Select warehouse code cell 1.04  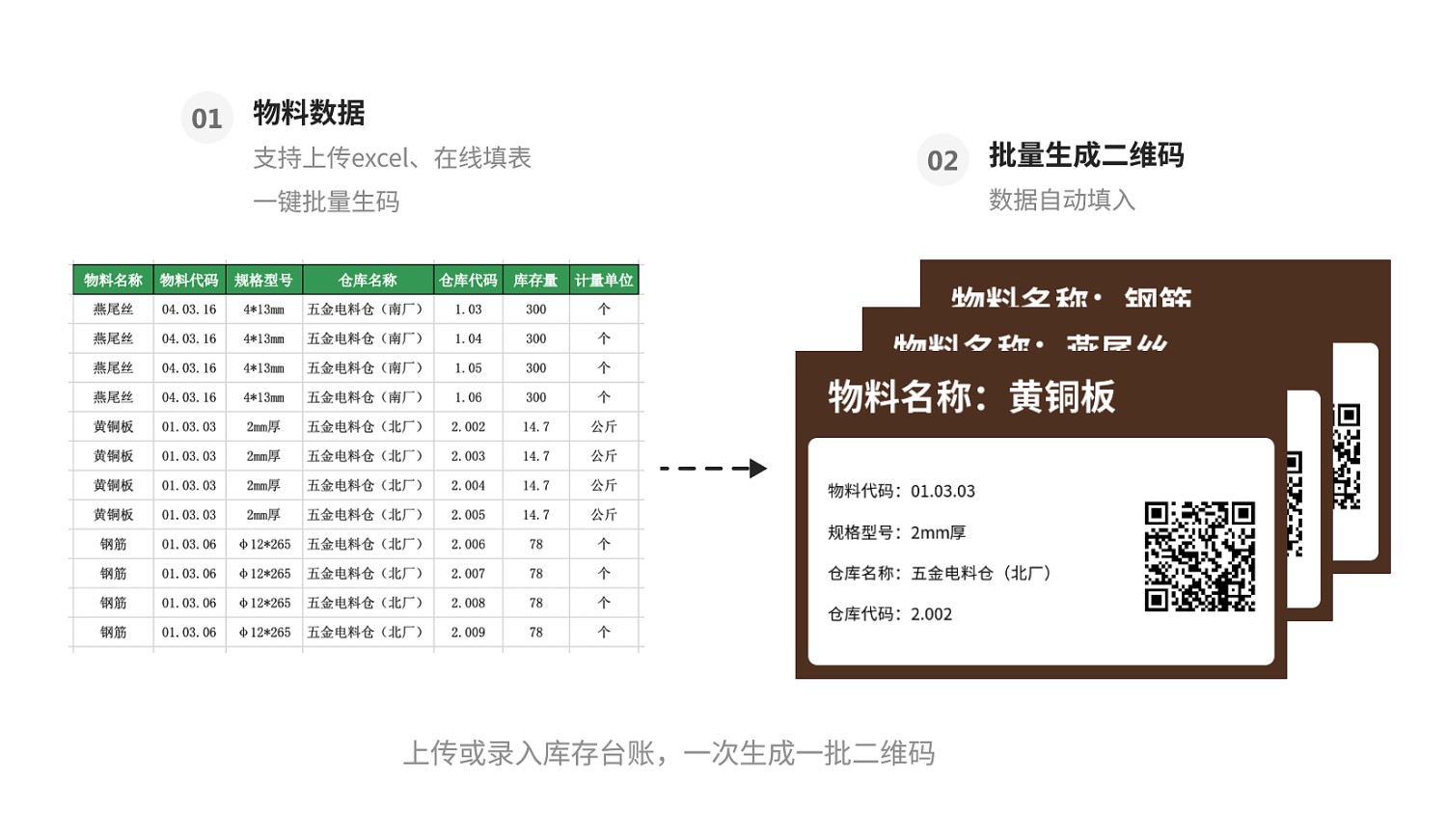[468, 338]
